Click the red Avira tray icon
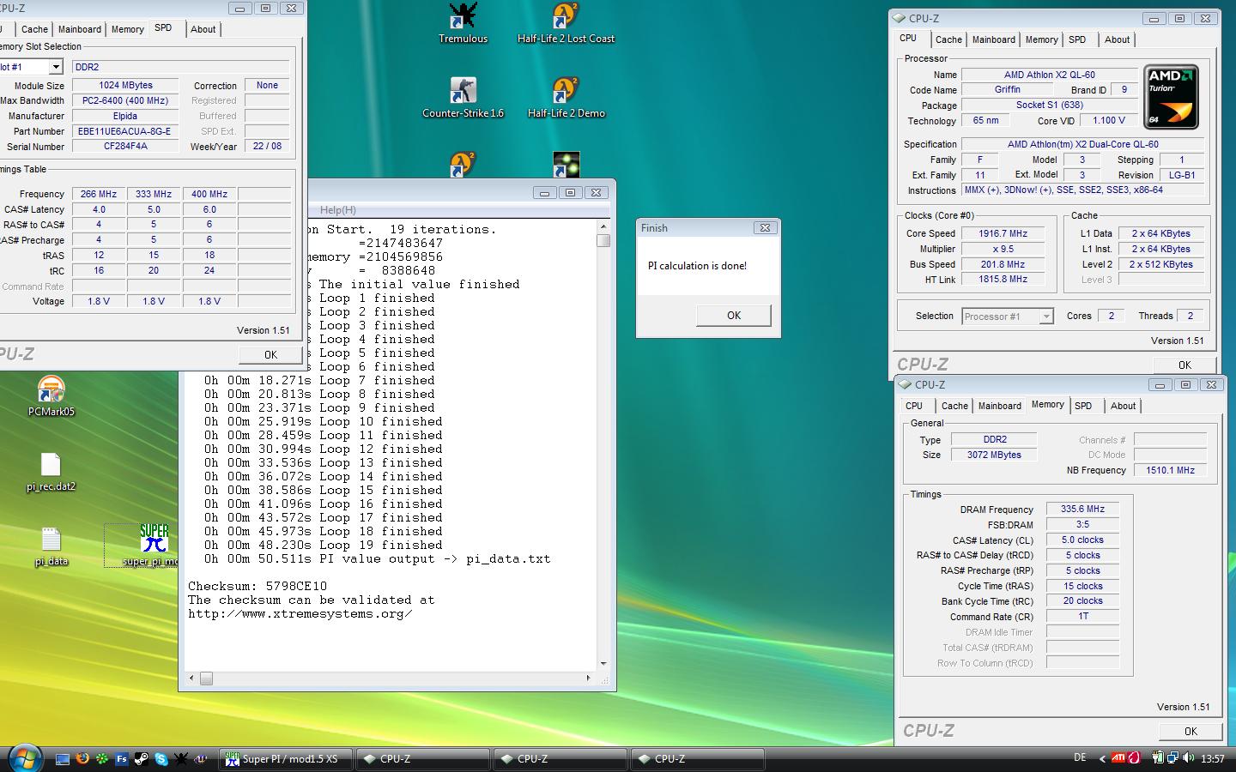The image size is (1236, 772). (1133, 758)
